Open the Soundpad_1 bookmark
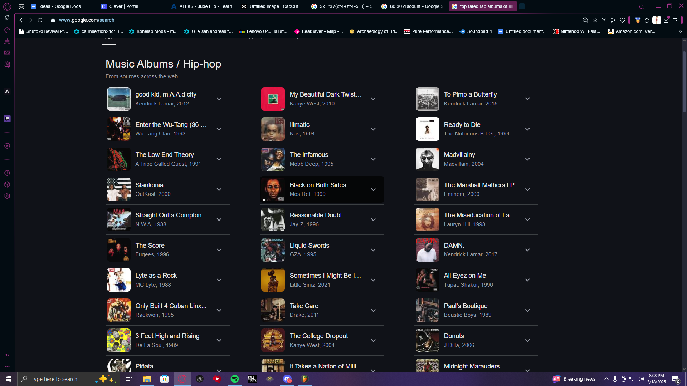Image resolution: width=687 pixels, height=386 pixels. (x=476, y=31)
